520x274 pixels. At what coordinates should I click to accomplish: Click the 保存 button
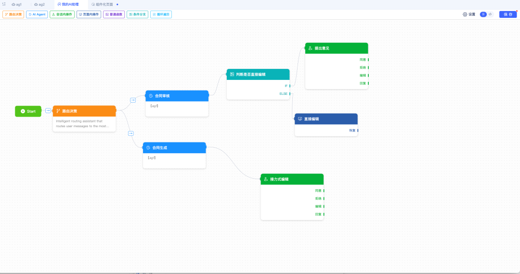tap(508, 14)
